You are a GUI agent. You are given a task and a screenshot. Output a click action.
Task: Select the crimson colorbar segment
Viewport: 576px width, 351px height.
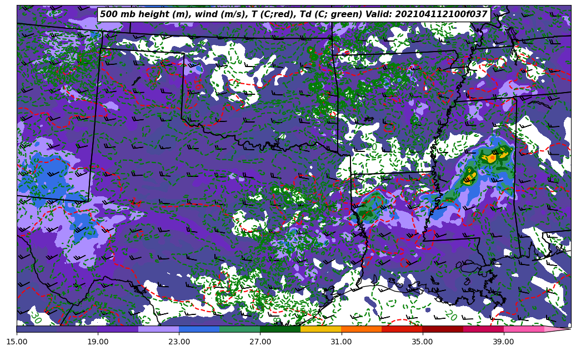point(483,329)
